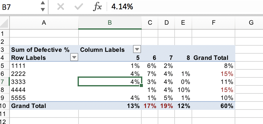The width and height of the screenshot is (263, 124).
Task: Click column label 8 header cell
Action: tap(183, 58)
